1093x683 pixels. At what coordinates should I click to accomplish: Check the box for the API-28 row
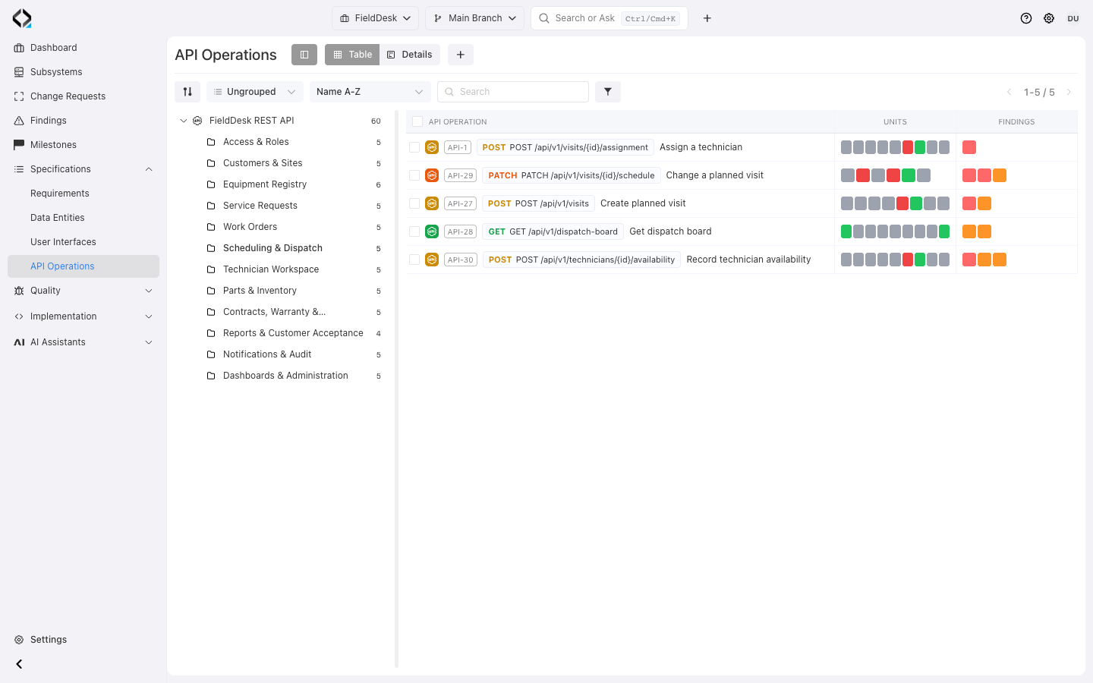pyautogui.click(x=414, y=231)
